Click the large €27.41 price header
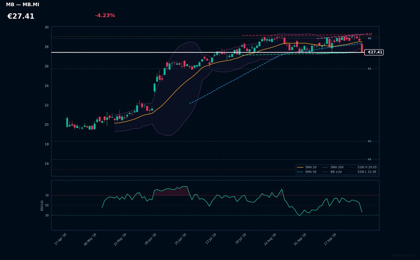 pos(21,16)
